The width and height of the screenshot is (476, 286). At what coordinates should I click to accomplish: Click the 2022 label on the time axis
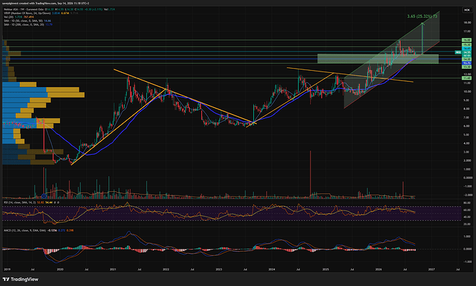point(166,269)
